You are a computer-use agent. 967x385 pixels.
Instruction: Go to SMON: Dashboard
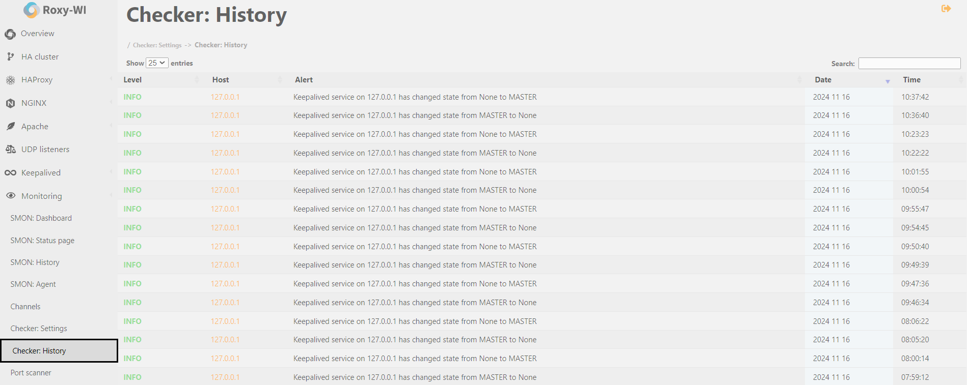pyautogui.click(x=41, y=218)
